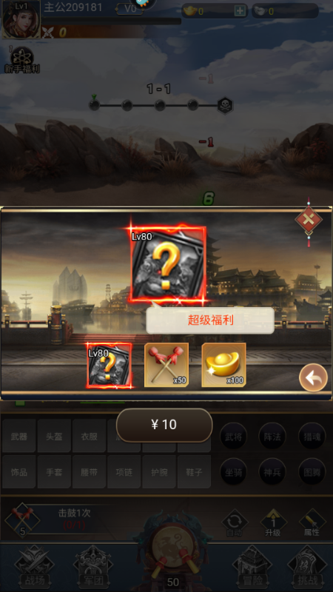The height and width of the screenshot is (592, 333).
Task: Open the 军团 legion tab
Action: tap(93, 568)
